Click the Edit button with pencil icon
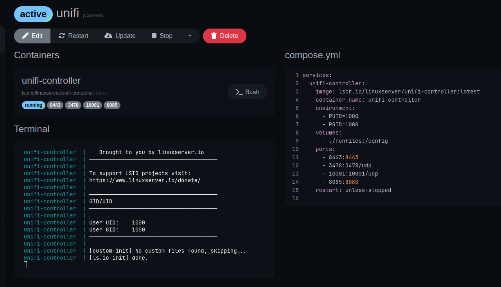Screen dimensions: 501x287 (x=32, y=36)
